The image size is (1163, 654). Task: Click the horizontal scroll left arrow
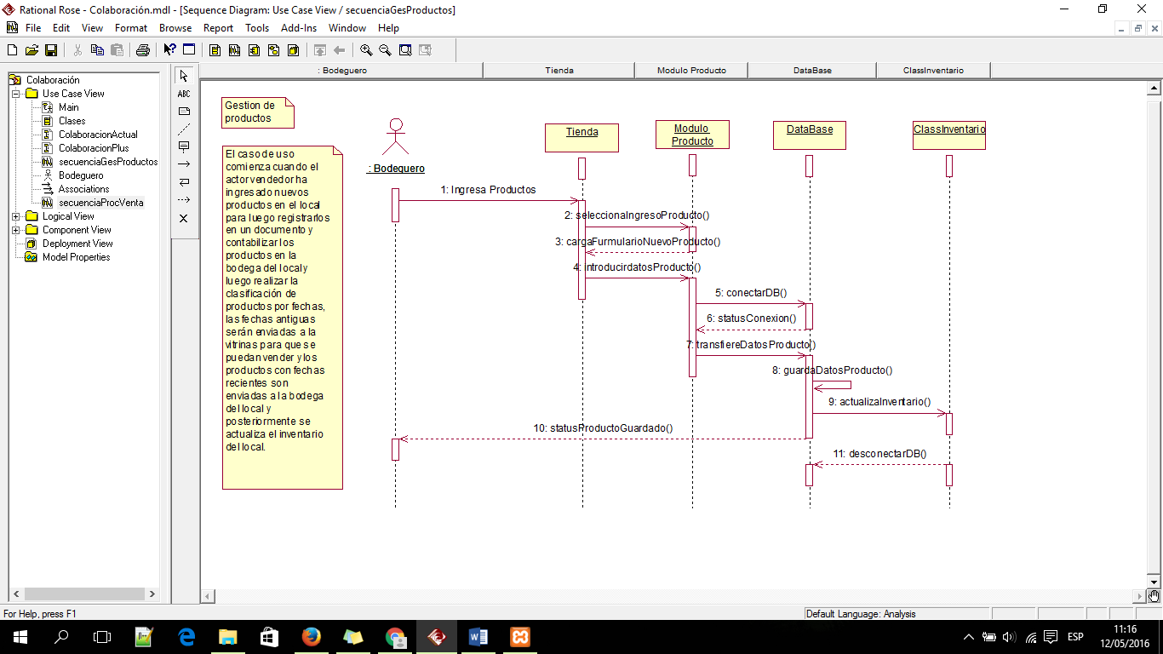tap(207, 597)
